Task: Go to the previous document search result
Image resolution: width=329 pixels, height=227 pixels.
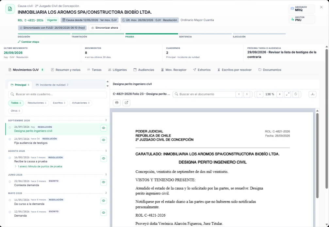Action: pos(239,94)
